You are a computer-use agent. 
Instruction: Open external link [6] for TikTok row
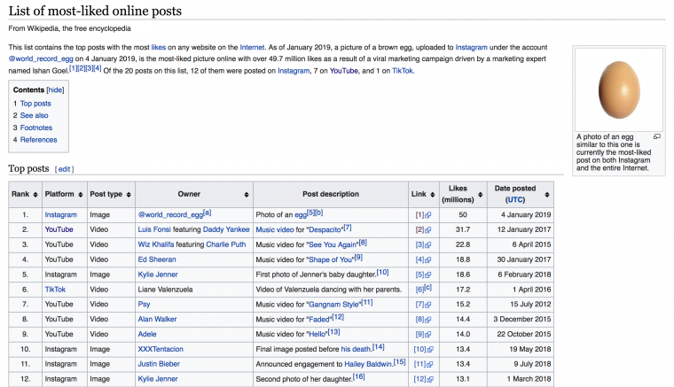419,290
